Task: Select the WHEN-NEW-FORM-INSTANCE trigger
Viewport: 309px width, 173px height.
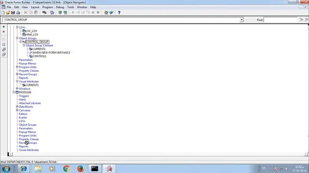Action: click(51, 52)
